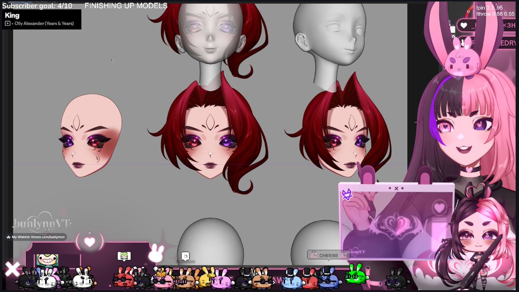
Task: Open the throne.com/bunlynnvt wishlist link
Action: (35, 237)
